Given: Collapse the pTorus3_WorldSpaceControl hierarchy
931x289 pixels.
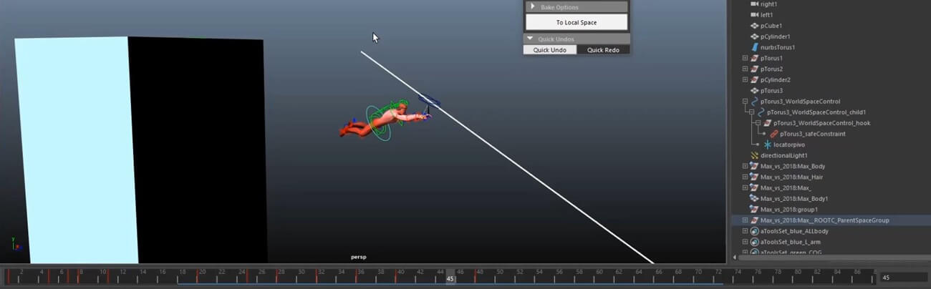Looking at the screenshot, I should (x=745, y=102).
